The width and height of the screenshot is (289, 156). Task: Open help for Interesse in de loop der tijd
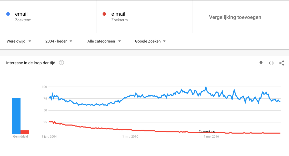coord(61,63)
